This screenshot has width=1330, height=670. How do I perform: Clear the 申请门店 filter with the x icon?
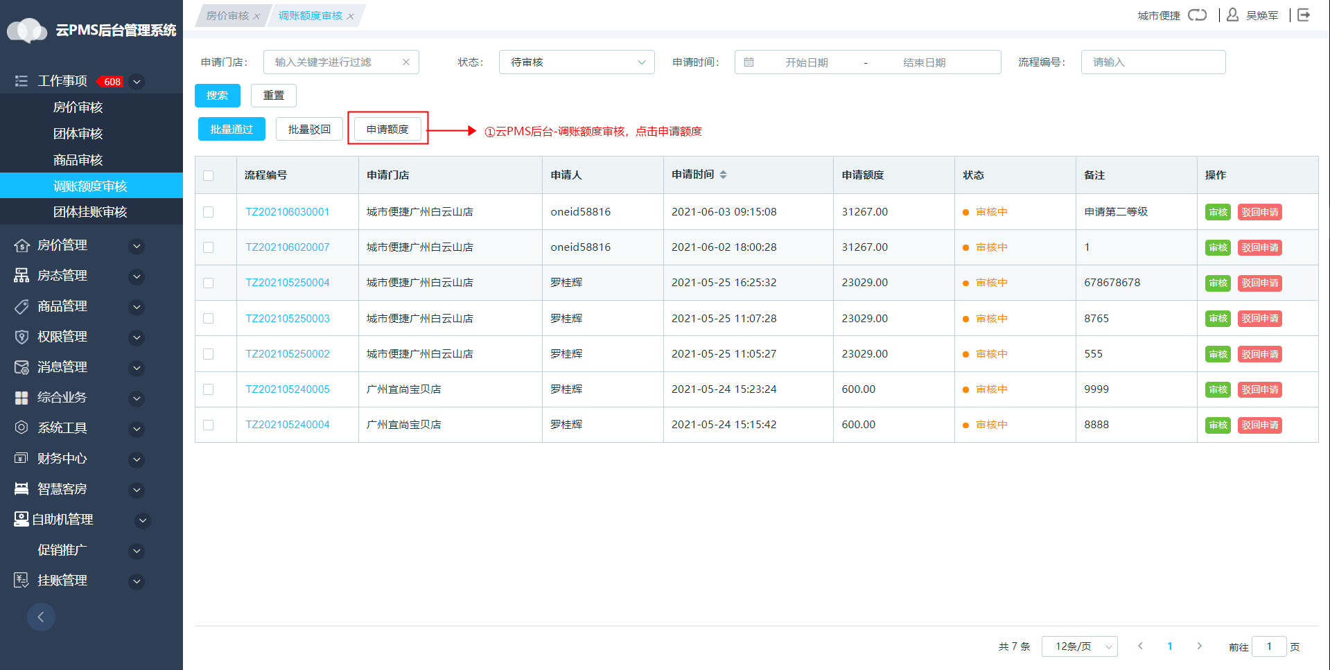(x=406, y=62)
